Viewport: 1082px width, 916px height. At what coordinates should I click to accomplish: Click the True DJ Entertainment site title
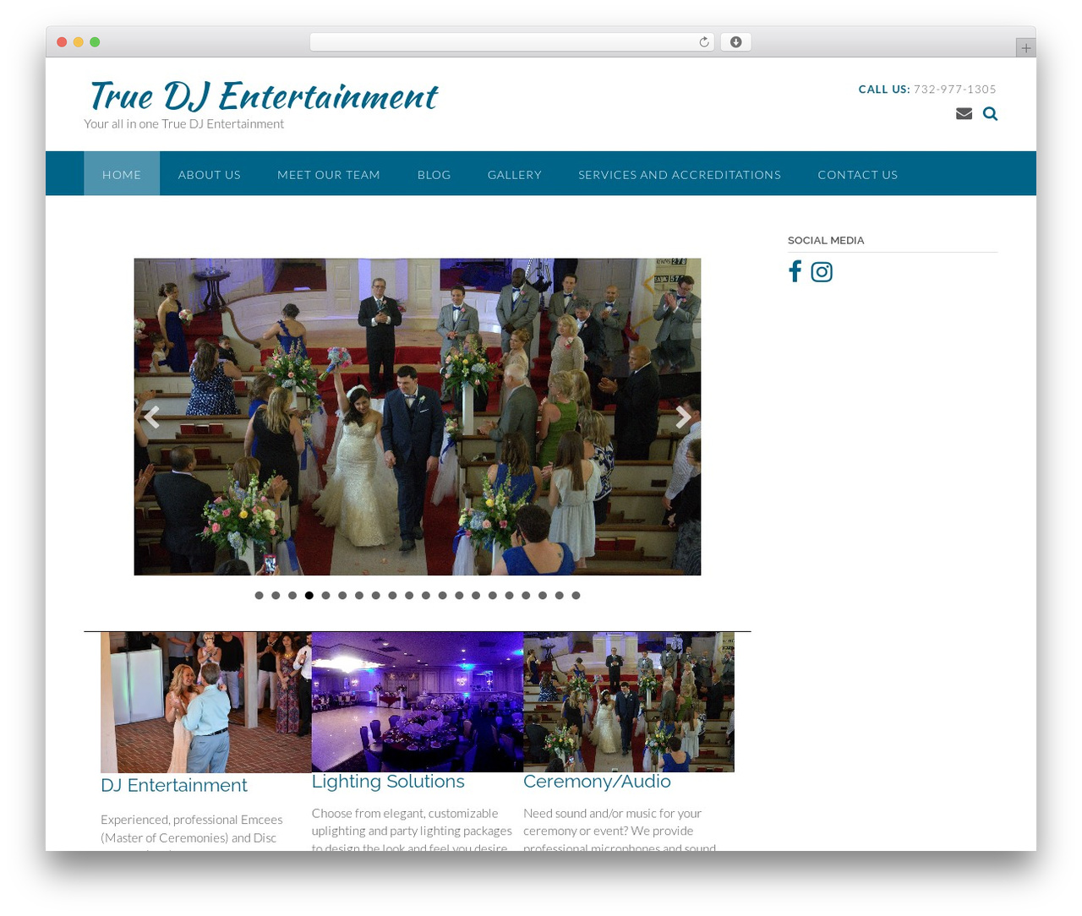(x=263, y=95)
